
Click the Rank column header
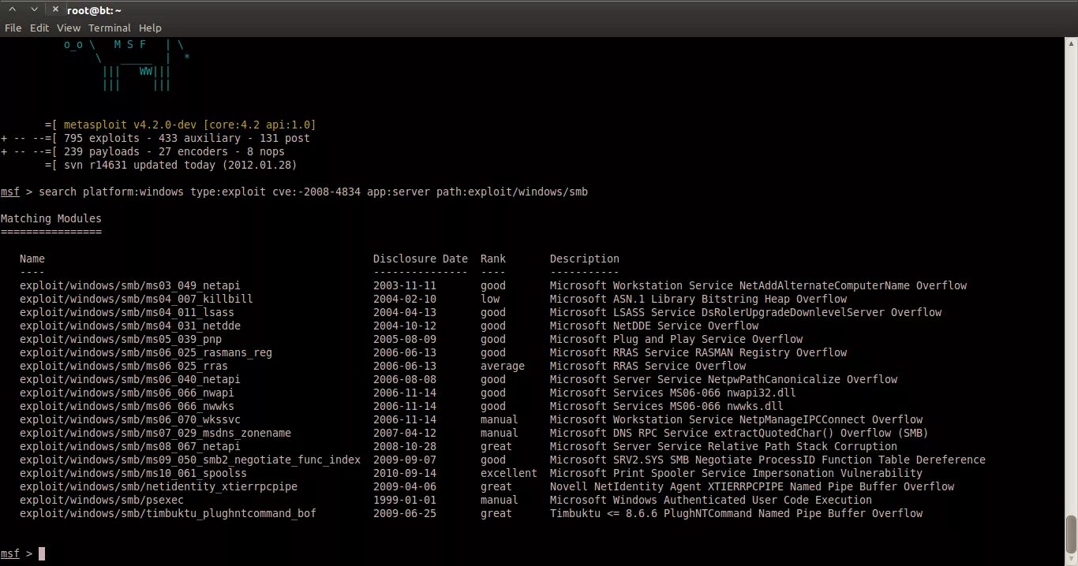coord(493,259)
